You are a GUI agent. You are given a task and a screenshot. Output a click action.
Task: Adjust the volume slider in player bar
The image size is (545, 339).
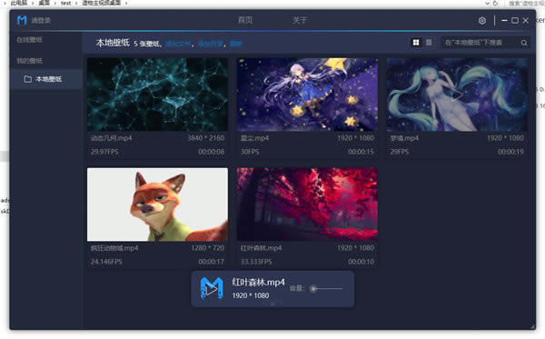click(x=327, y=289)
